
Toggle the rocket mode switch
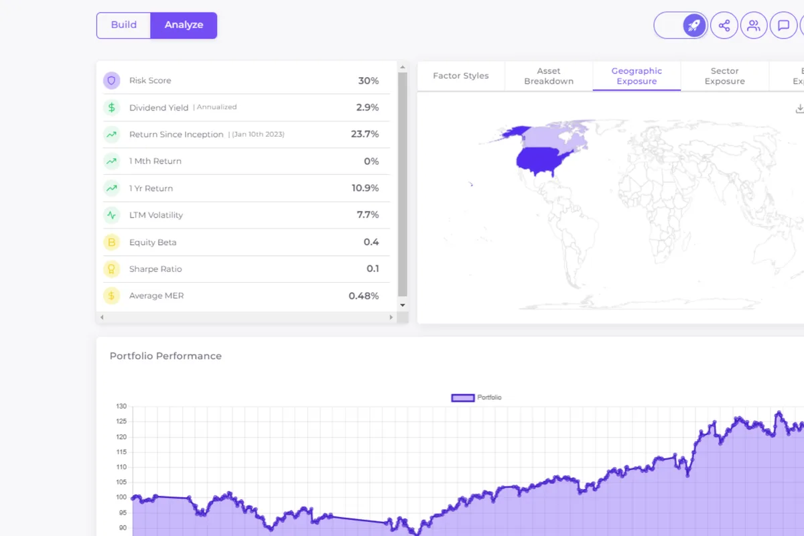coord(681,25)
